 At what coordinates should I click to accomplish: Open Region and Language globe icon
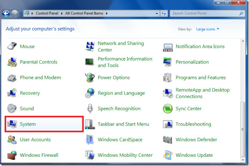tap(90, 93)
